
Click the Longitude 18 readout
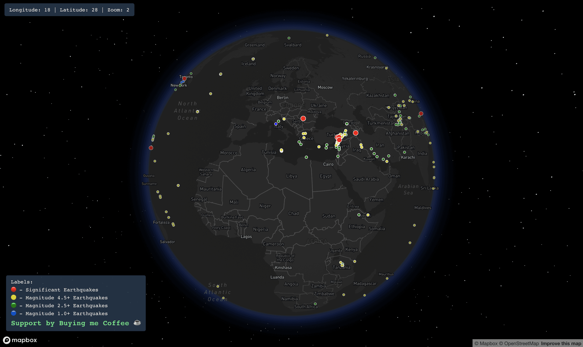click(30, 10)
